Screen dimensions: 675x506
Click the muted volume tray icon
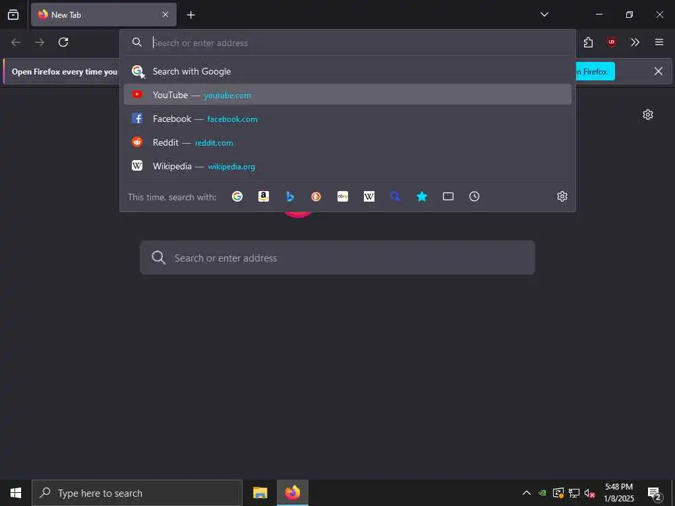point(590,493)
